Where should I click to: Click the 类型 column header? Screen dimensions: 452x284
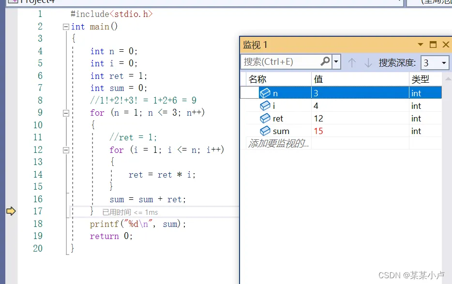(425, 79)
